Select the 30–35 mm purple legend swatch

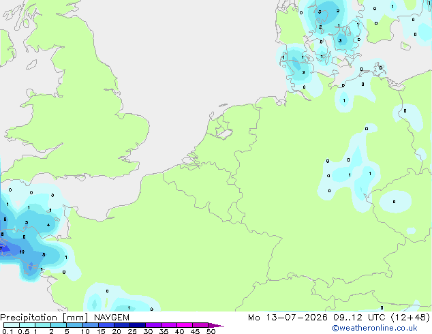pyautogui.click(x=153, y=325)
